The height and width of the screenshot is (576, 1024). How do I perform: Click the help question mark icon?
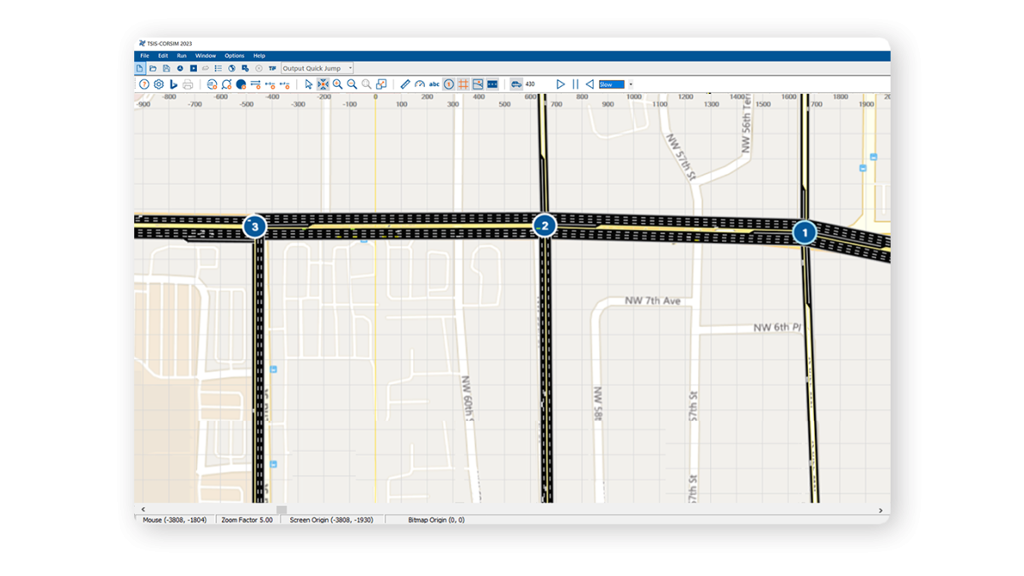point(144,84)
